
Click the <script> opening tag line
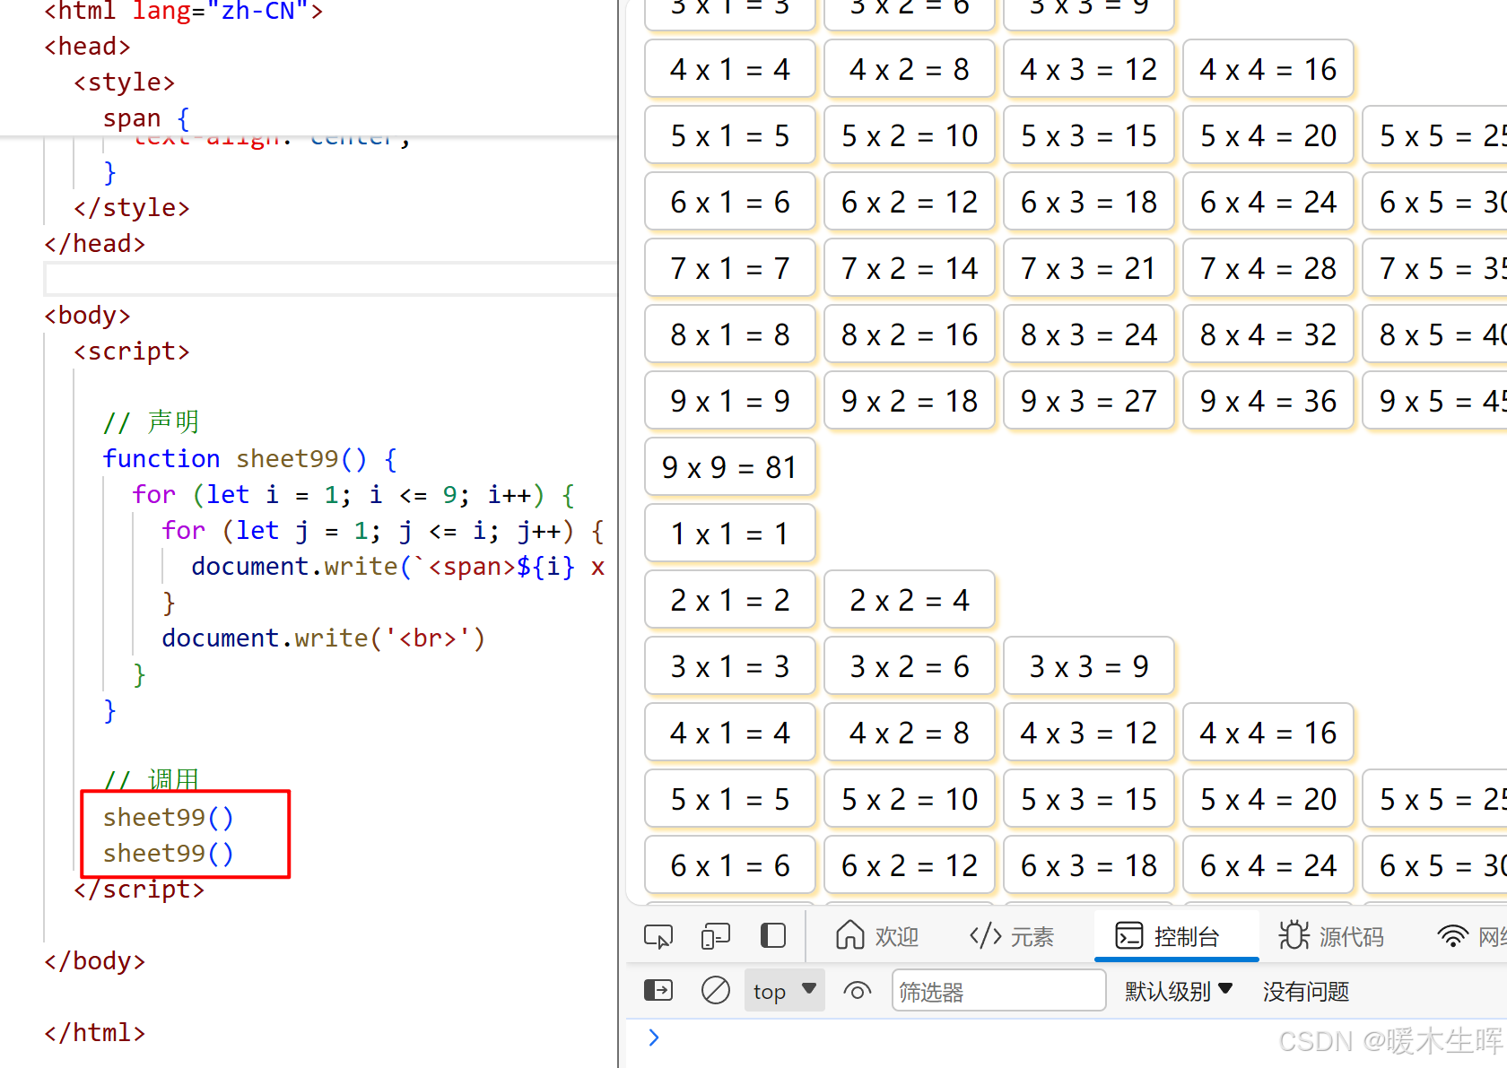click(132, 351)
